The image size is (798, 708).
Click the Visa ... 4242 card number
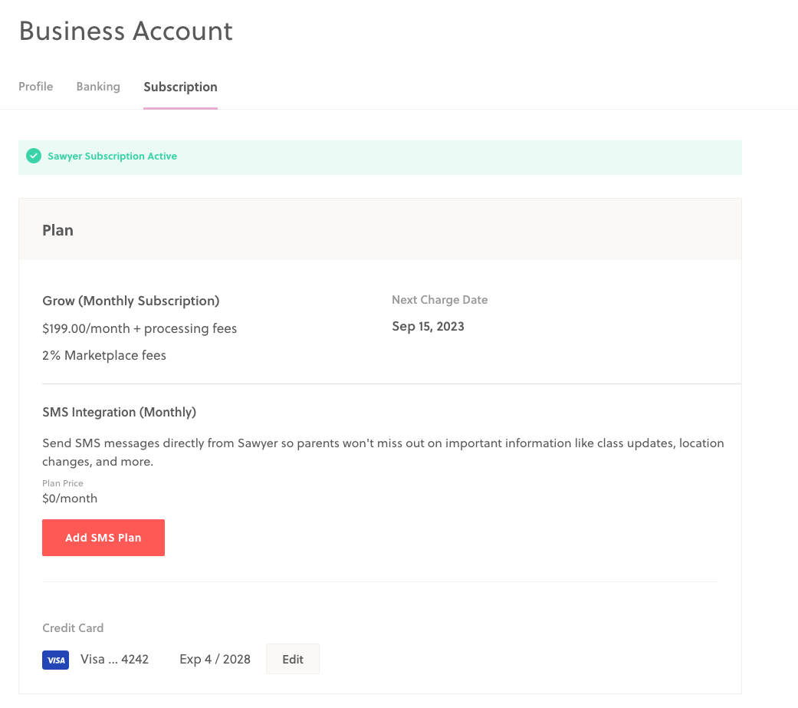(114, 659)
